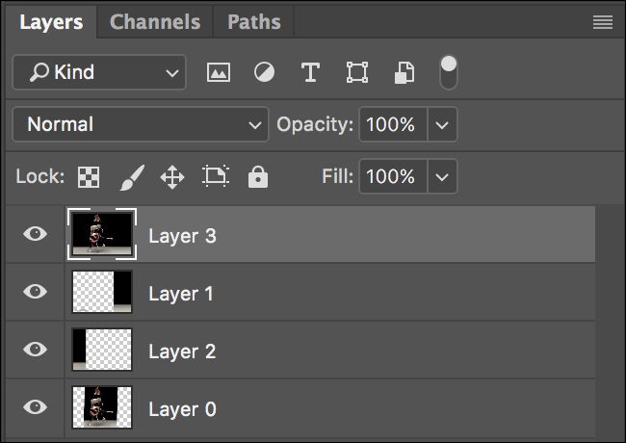Filter layers by pixel layers icon

(x=219, y=72)
